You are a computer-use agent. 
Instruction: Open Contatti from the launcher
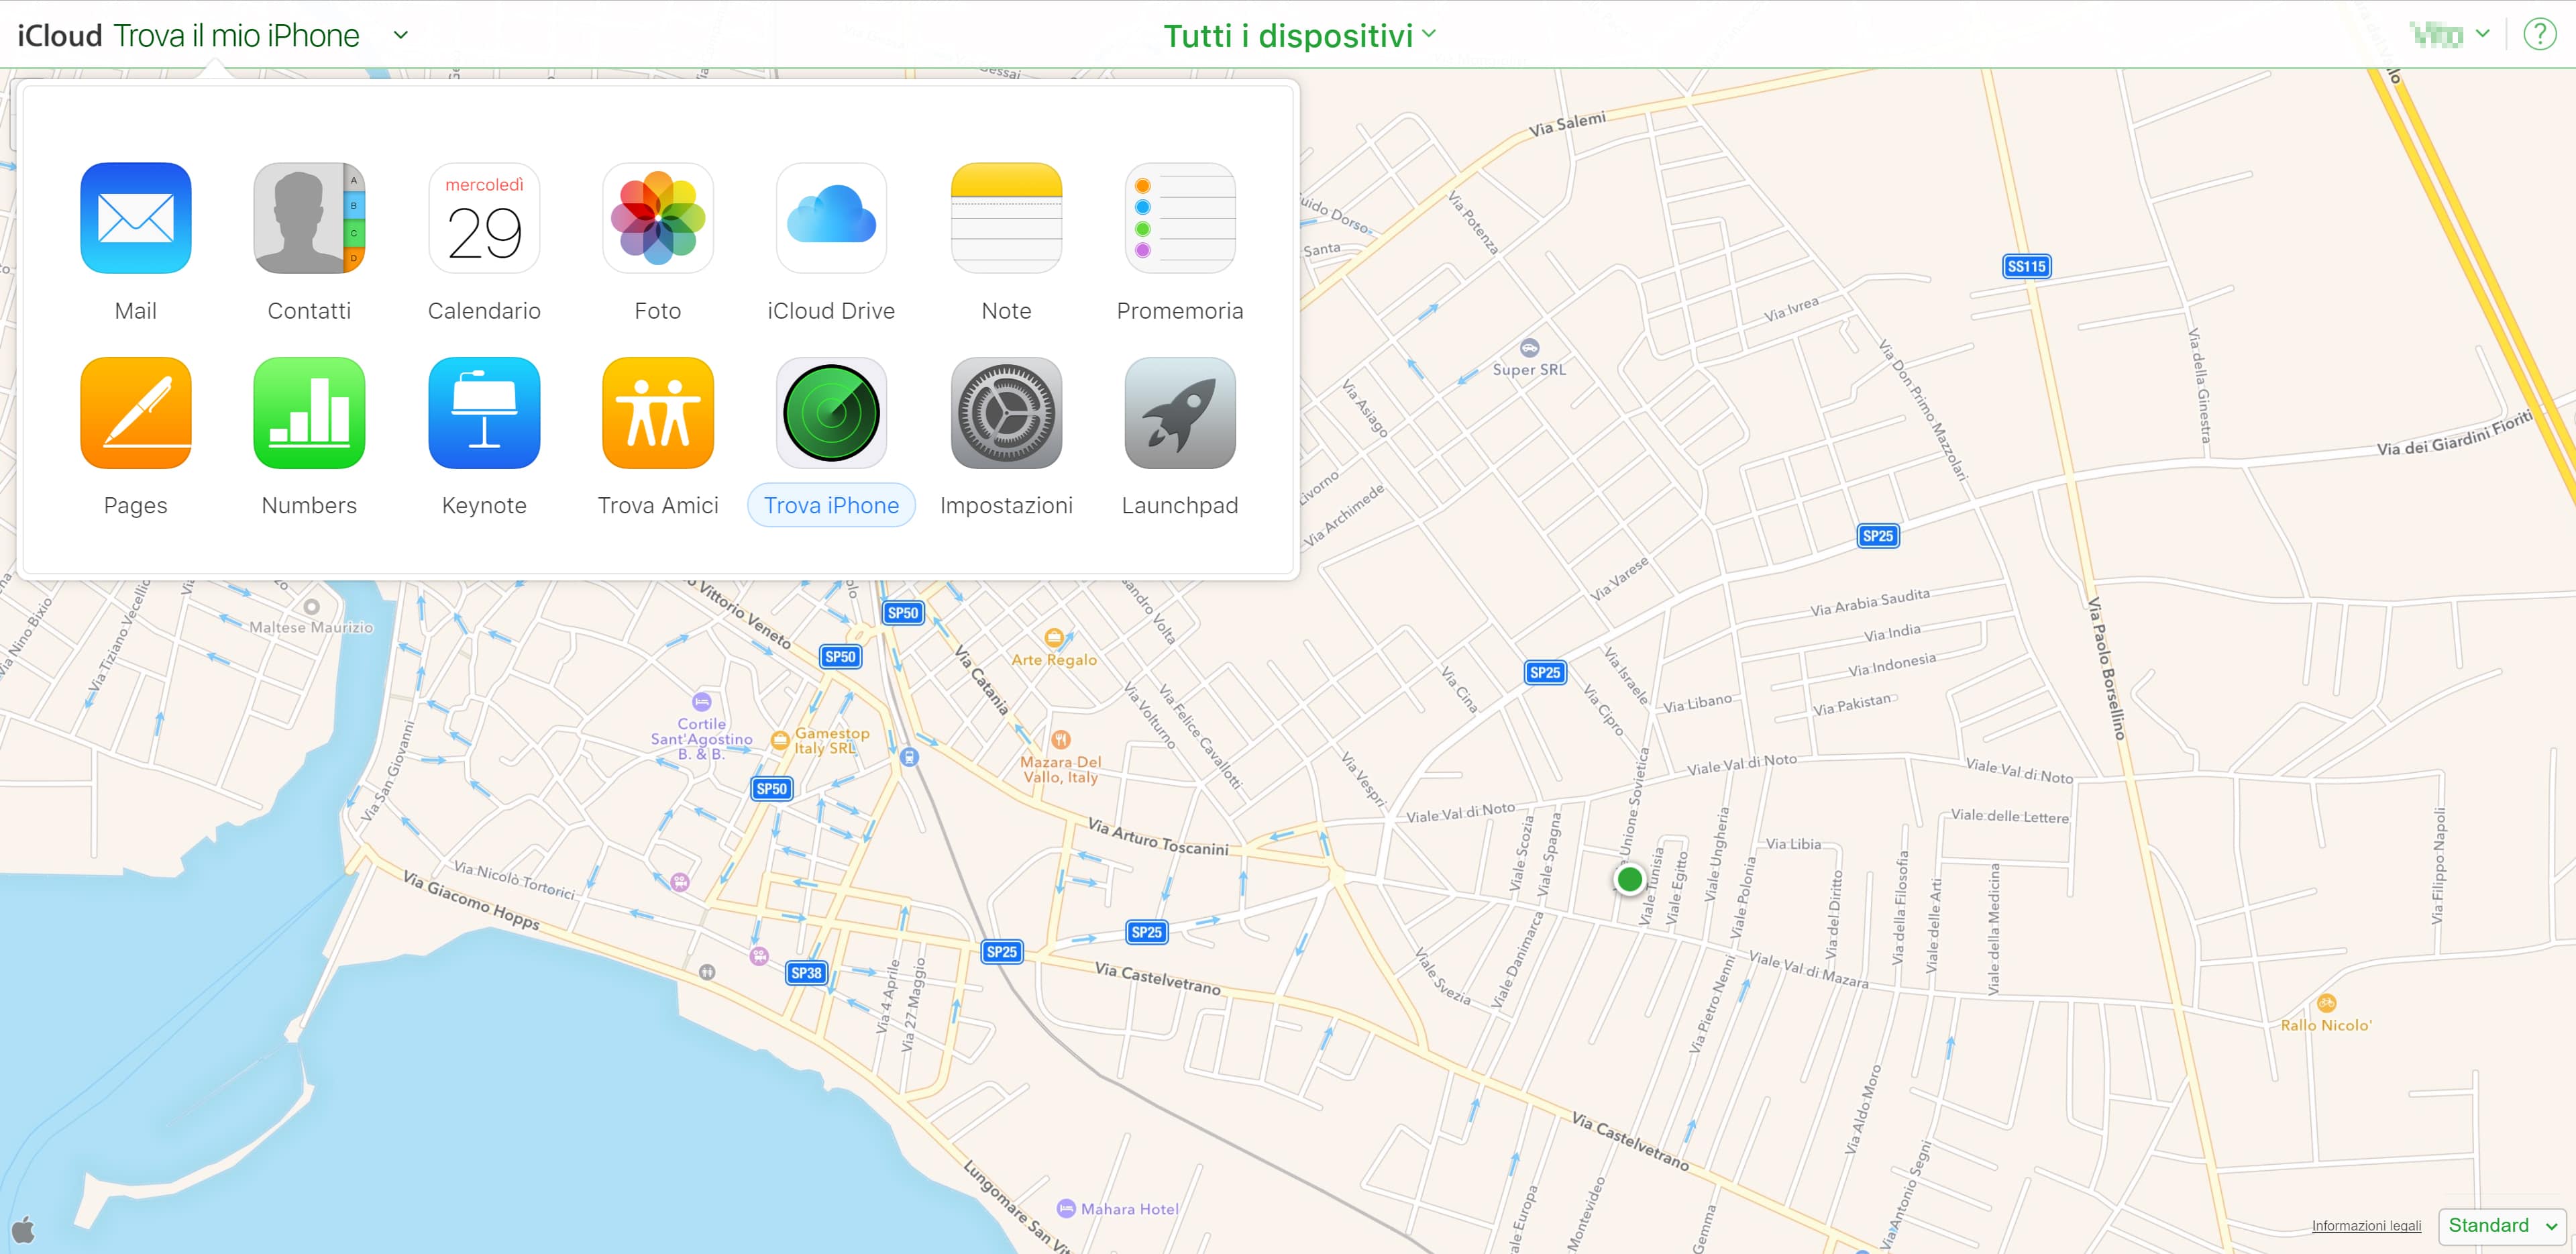point(309,218)
